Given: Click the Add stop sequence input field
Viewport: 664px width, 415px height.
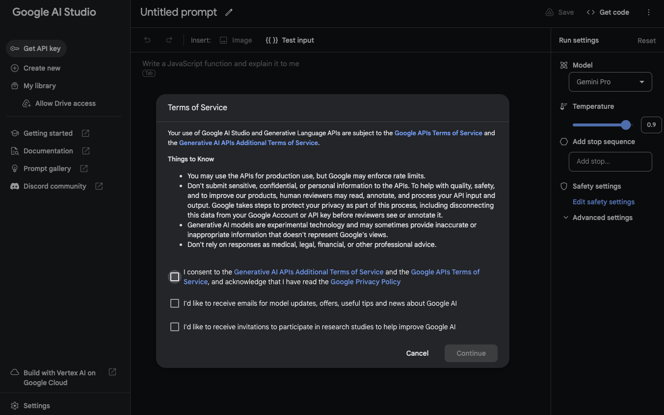Looking at the screenshot, I should tap(611, 161).
